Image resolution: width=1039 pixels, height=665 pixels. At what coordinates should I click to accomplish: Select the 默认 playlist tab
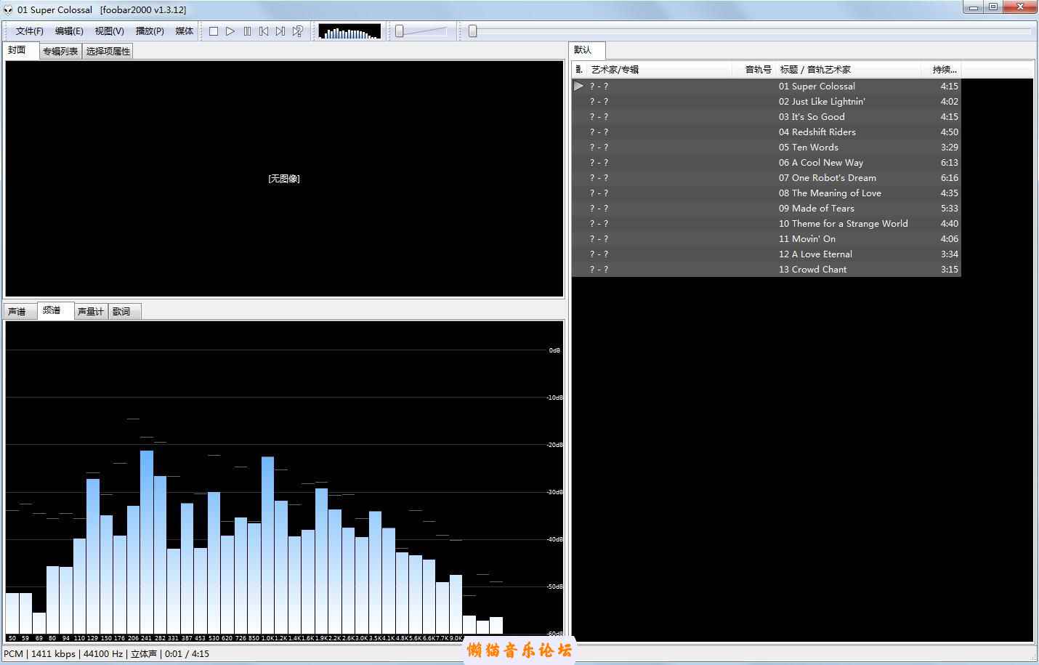point(586,50)
